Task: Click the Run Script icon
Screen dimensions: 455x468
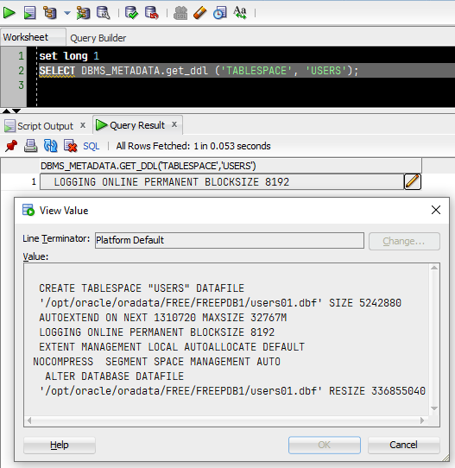Action: (29, 13)
